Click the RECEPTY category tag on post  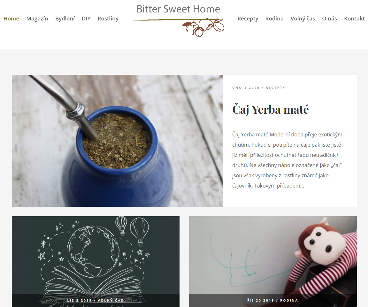click(x=276, y=88)
